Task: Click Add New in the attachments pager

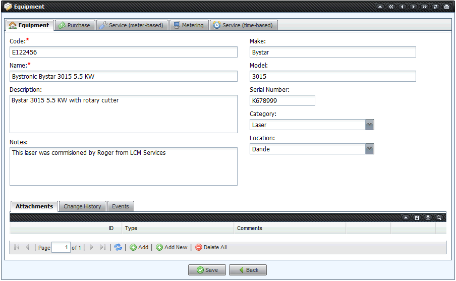Action: coord(172,247)
